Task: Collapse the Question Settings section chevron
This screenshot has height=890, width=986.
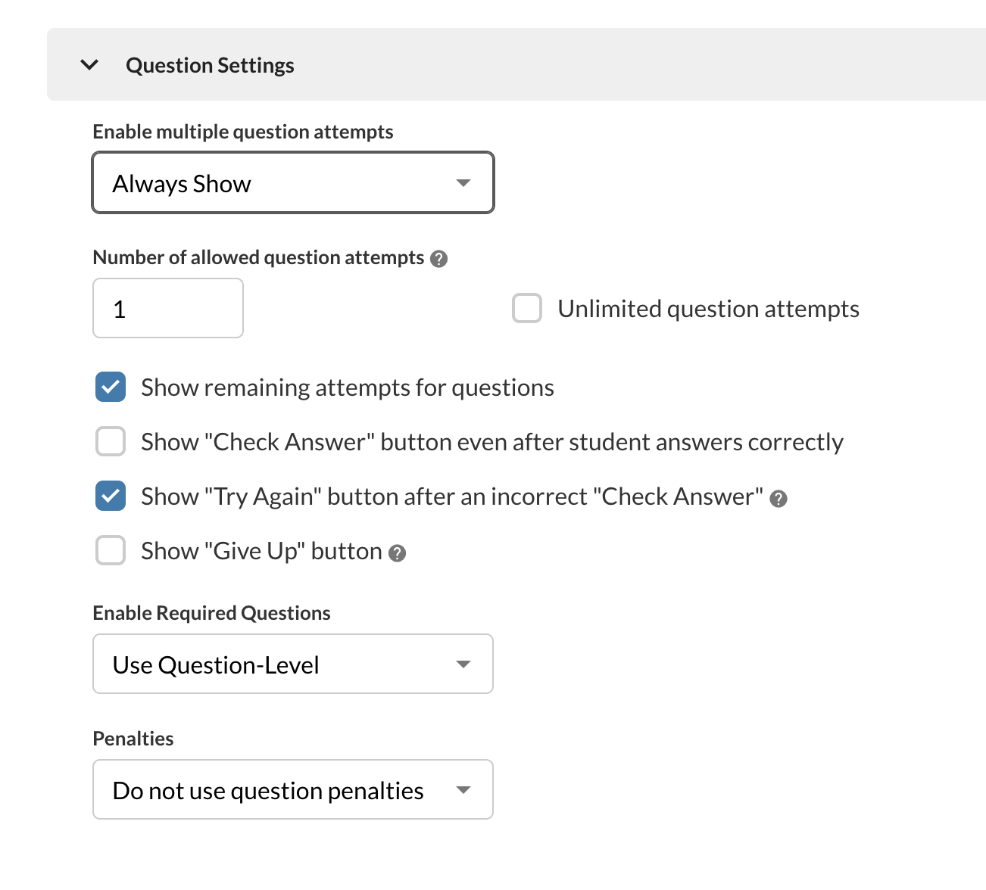Action: point(89,65)
